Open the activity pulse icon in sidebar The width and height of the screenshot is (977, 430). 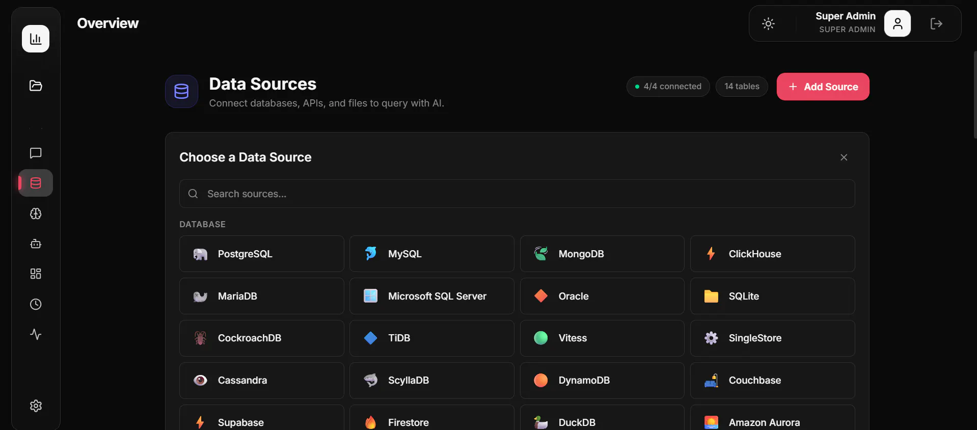click(x=36, y=334)
